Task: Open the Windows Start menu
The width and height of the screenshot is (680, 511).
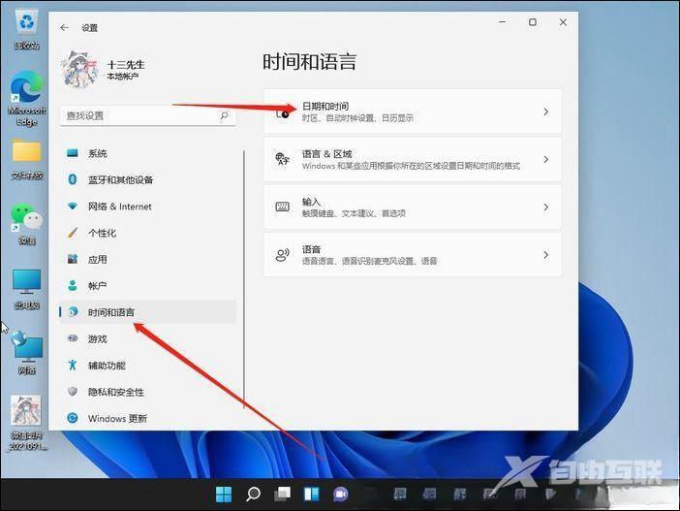Action: (224, 495)
